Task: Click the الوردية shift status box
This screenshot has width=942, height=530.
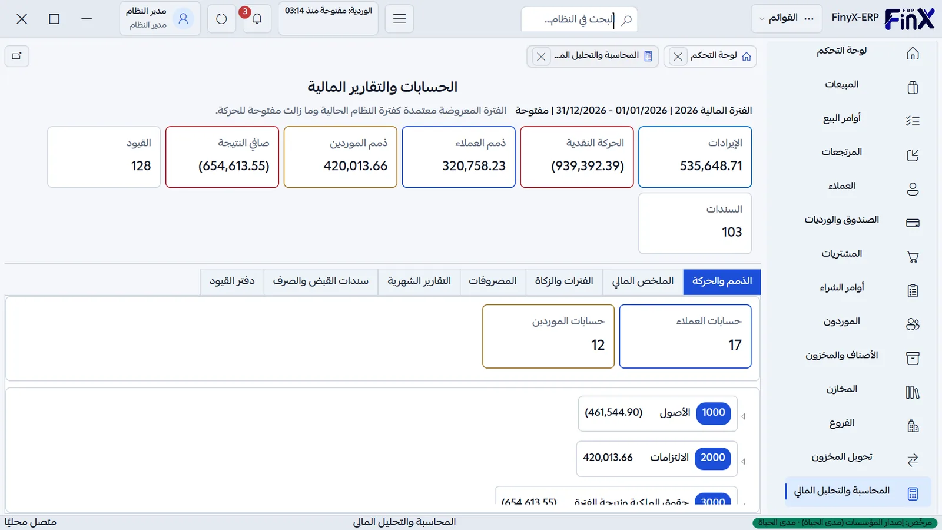Action: click(329, 18)
